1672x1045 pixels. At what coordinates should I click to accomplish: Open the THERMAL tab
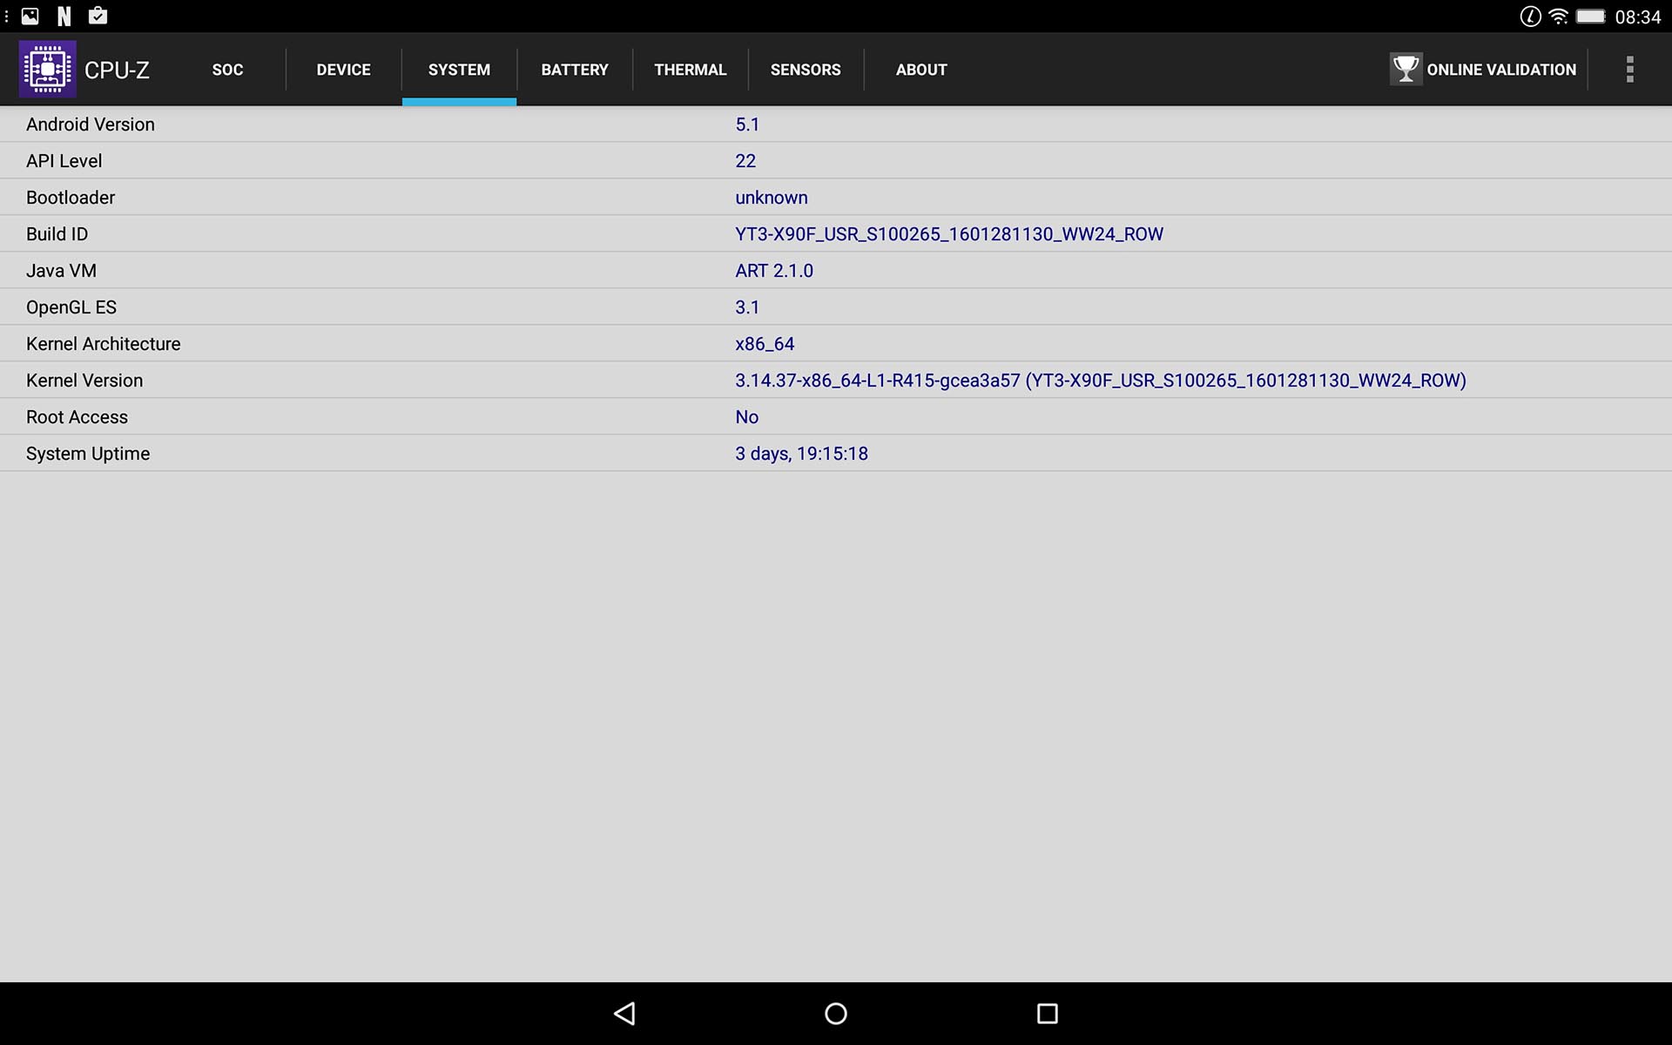pos(691,70)
